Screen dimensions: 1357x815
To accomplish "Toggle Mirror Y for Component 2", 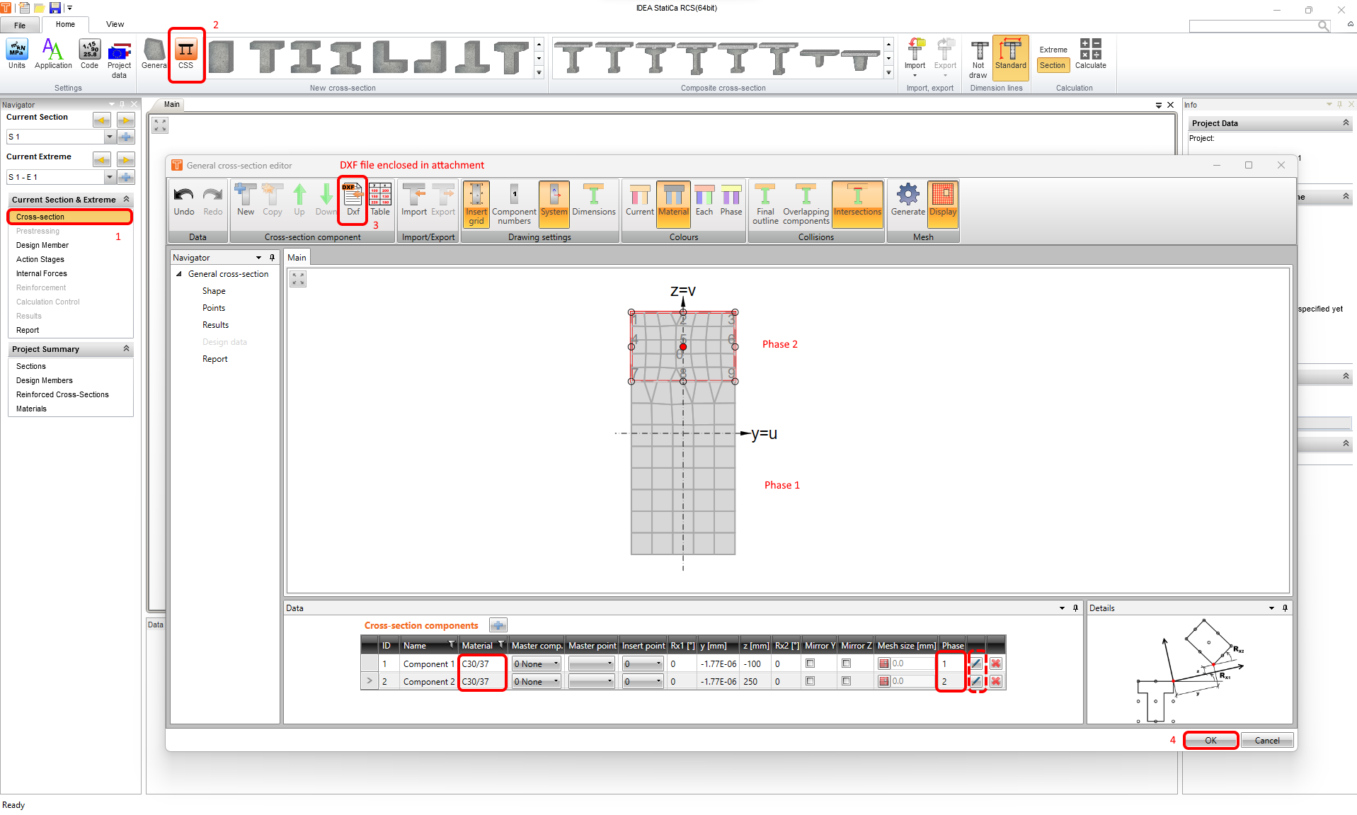I will (x=811, y=681).
